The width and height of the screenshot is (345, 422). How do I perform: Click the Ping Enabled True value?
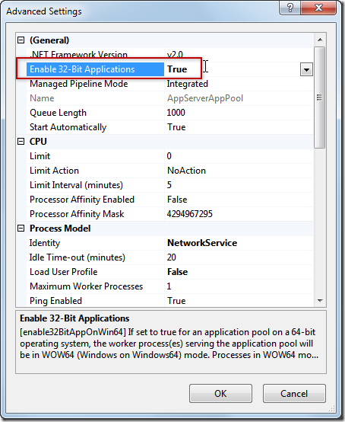coord(176,301)
